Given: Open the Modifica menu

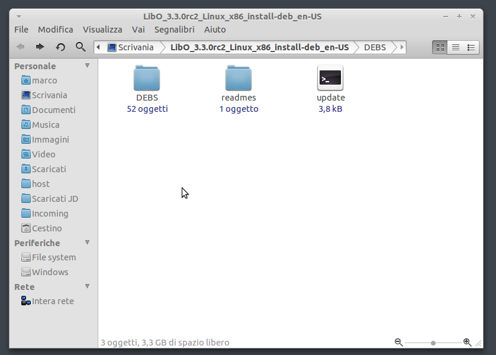Looking at the screenshot, I should [56, 30].
